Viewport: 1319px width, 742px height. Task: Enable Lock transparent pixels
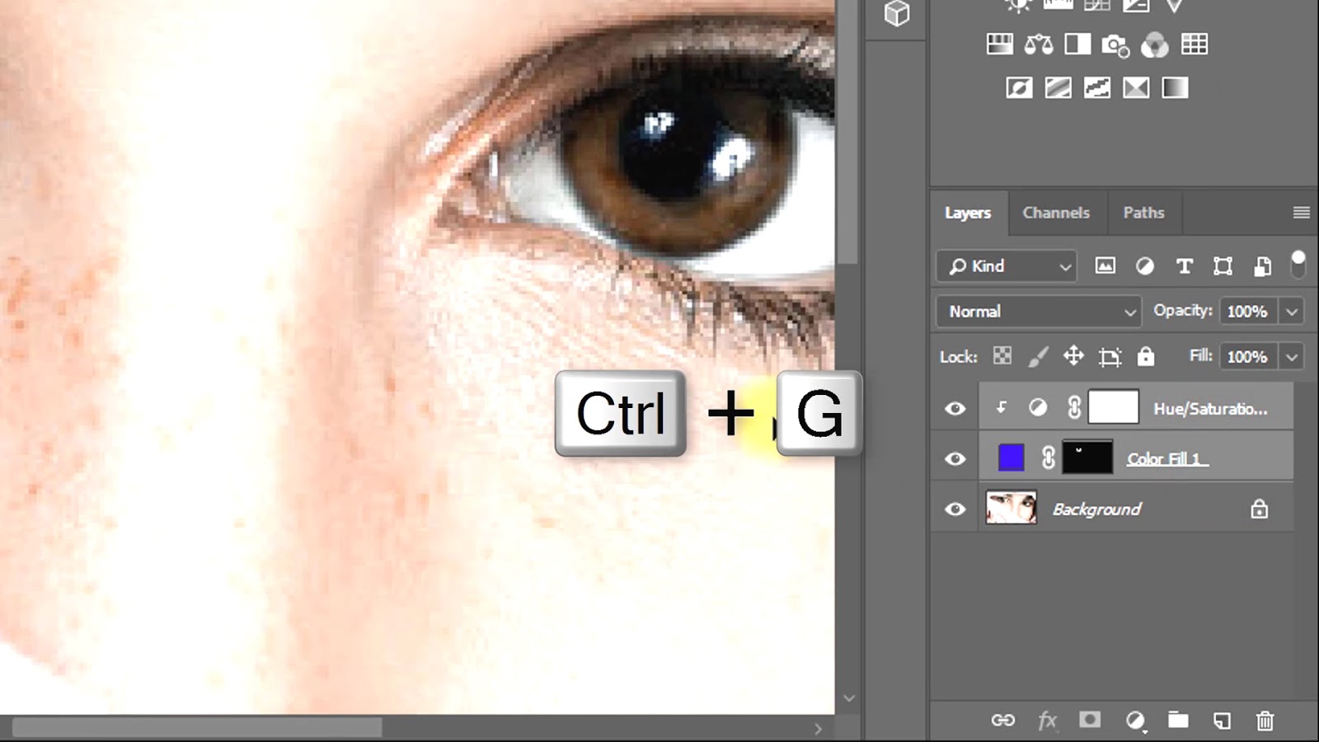pos(1001,356)
